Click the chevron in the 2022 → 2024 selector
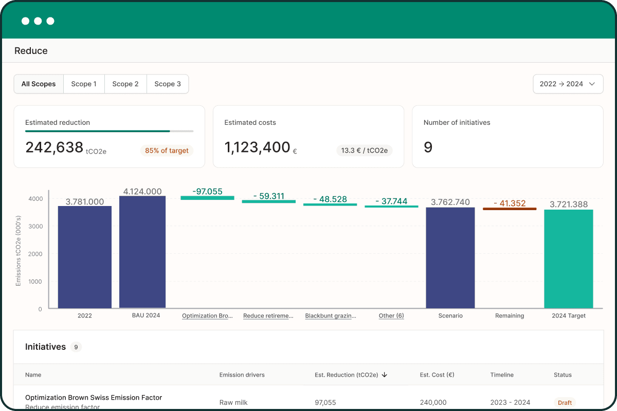Screen dimensions: 617x411 point(592,84)
